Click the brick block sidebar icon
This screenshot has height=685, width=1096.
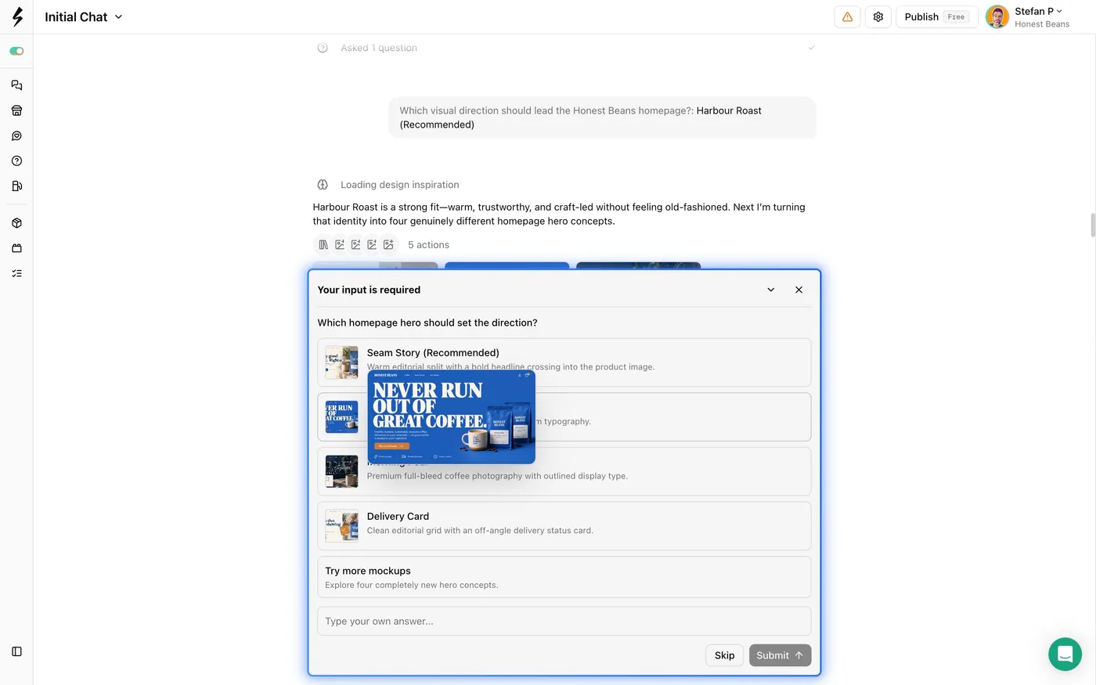point(16,248)
